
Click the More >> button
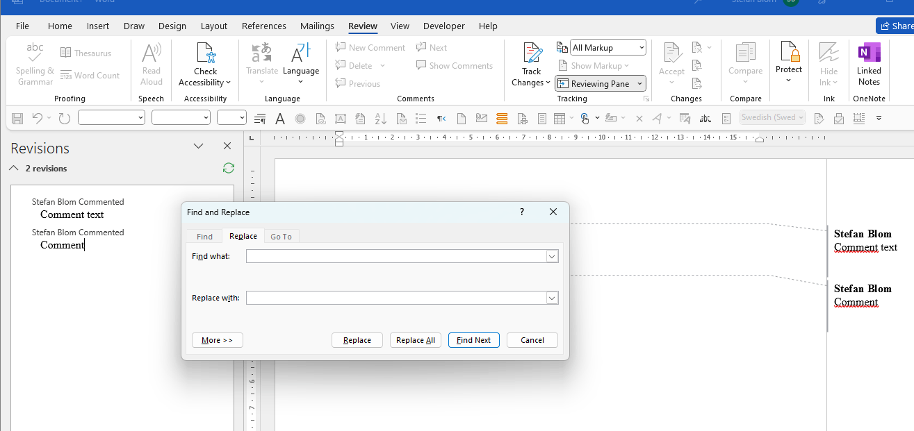[x=218, y=340]
